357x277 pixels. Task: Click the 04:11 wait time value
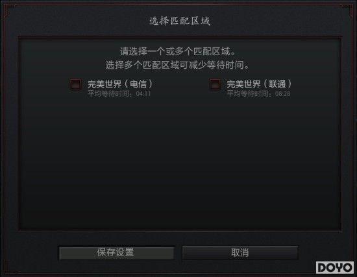tap(143, 94)
